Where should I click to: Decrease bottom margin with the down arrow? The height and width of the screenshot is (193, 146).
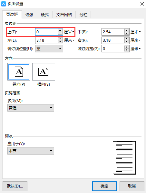coord(126,33)
